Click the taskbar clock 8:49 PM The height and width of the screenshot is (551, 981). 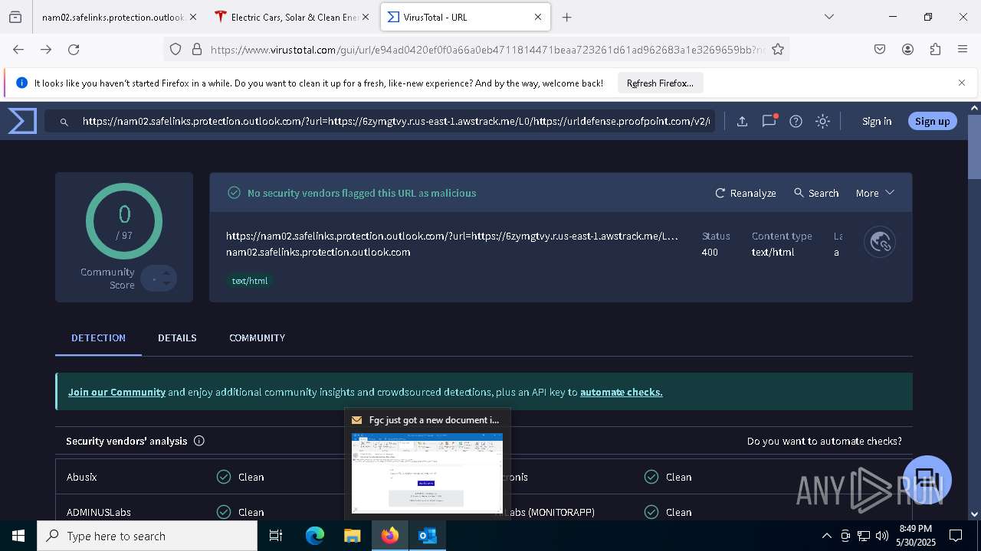click(x=915, y=529)
